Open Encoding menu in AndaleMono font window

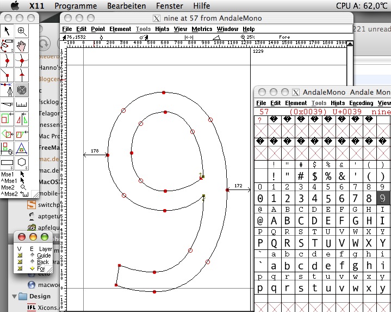pyautogui.click(x=361, y=103)
